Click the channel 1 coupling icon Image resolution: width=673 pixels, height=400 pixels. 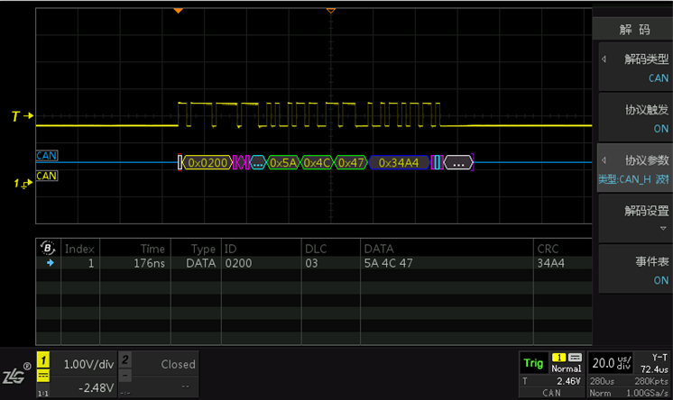pos(43,376)
